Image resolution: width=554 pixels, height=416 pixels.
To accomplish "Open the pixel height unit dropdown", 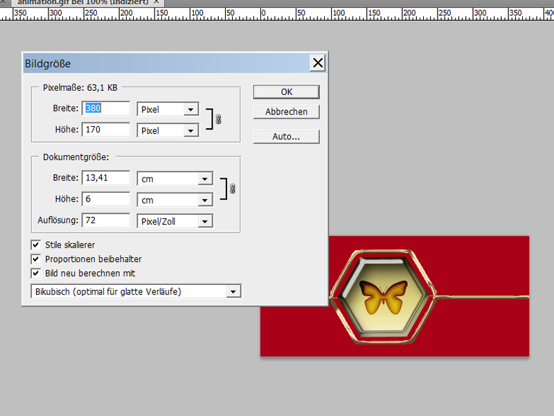I will [x=189, y=130].
